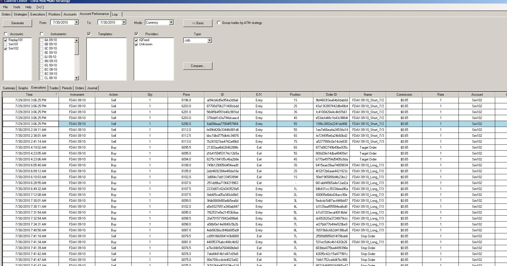Sort by the Rate column header
507x266 pixels.
coord(440,95)
